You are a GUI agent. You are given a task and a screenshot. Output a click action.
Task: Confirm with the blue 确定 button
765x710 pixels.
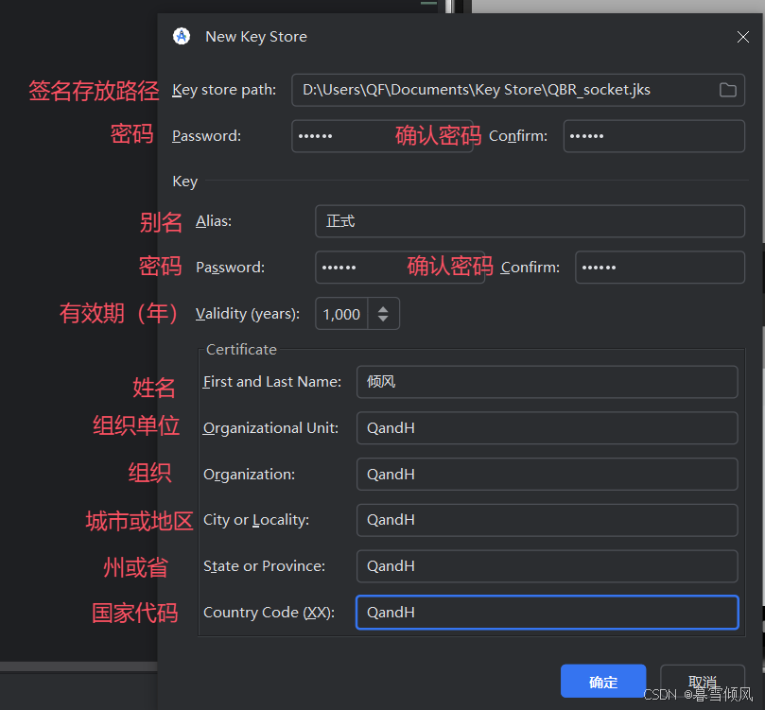pyautogui.click(x=603, y=682)
